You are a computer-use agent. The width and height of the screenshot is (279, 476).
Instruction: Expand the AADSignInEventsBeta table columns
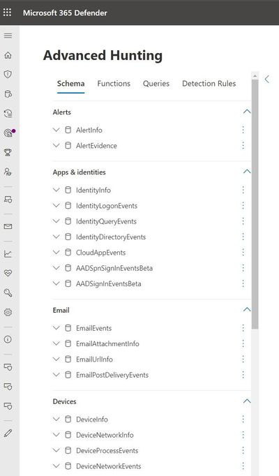tap(56, 283)
